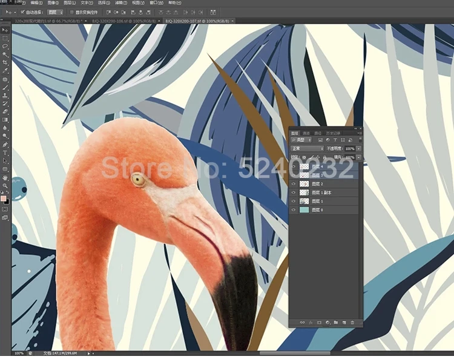The image size is (454, 362).
Task: Open the fill slider dropdown arrow
Action: (359, 157)
